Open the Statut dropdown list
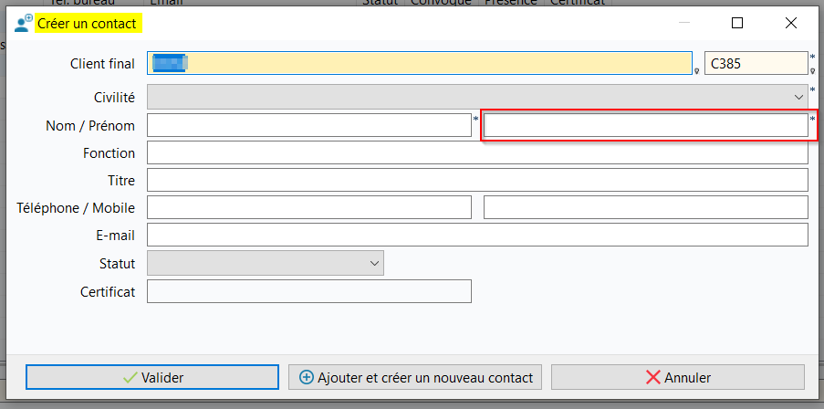824x409 pixels. 375,263
